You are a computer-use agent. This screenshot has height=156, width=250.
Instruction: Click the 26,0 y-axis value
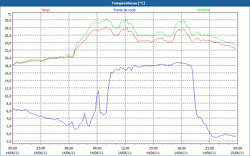8,35
